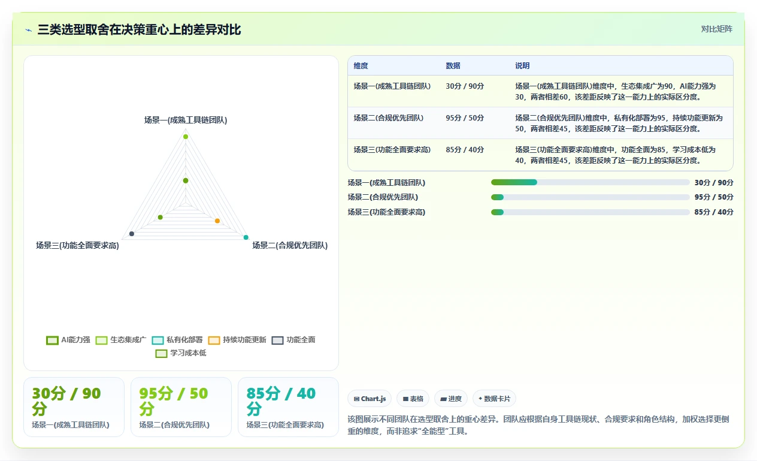Click table cell 场景一(成熟工具链团队)
The height and width of the screenshot is (461, 757).
(392, 86)
